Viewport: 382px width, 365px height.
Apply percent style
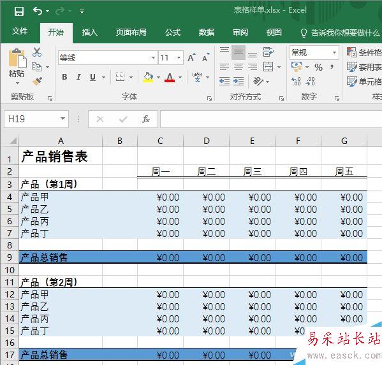[x=318, y=67]
